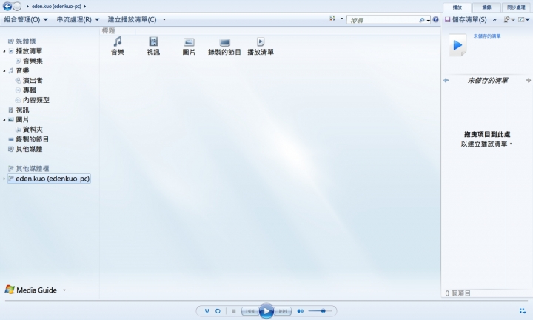The height and width of the screenshot is (320, 533).
Task: Click the view options grid icon
Action: tap(332, 19)
